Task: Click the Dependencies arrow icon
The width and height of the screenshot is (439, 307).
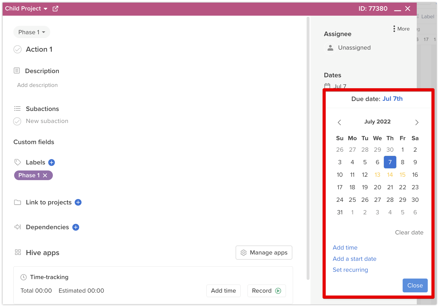Action: [18, 227]
